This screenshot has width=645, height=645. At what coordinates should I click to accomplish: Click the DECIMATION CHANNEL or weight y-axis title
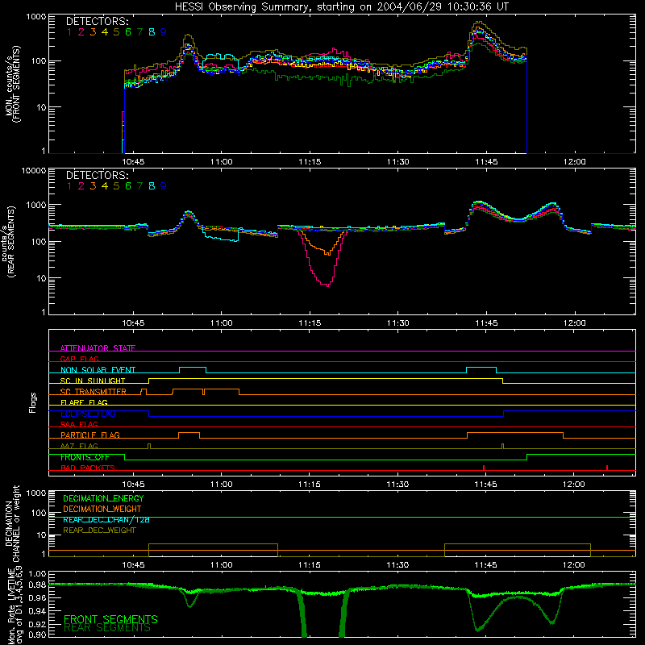pyautogui.click(x=12, y=523)
